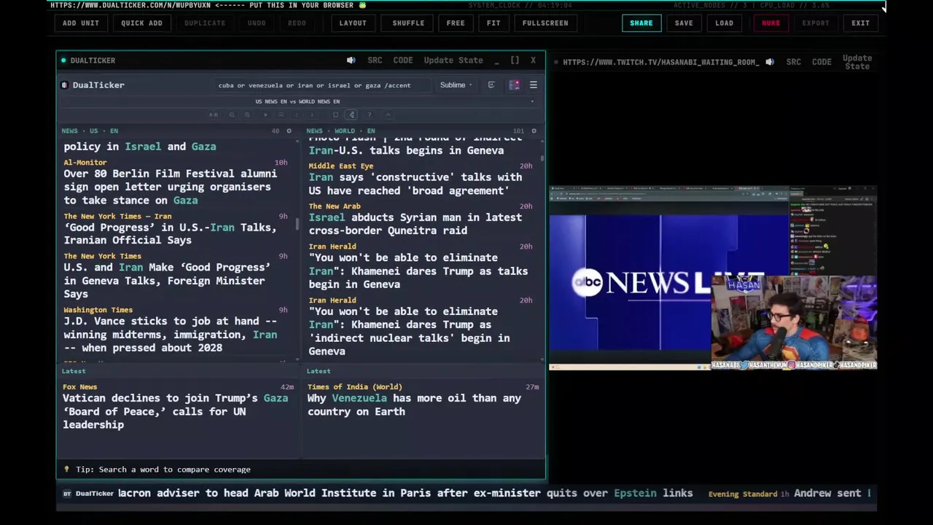Open the DualTicker hamburger menu
This screenshot has height=525, width=933.
click(x=533, y=85)
